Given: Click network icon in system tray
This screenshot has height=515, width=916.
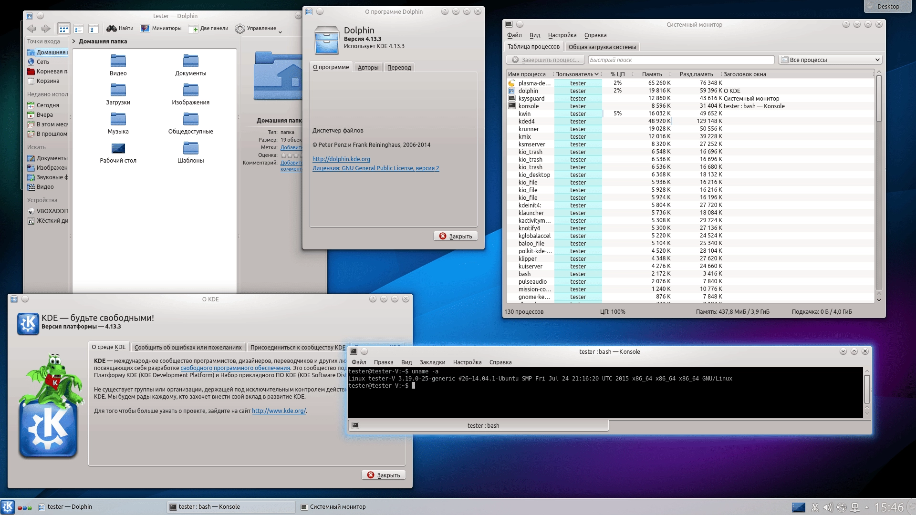Looking at the screenshot, I should coord(855,507).
